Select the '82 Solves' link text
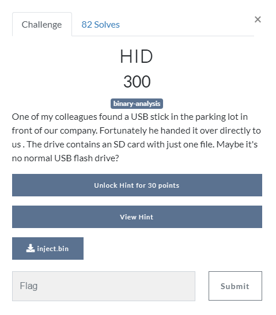Viewport: 276px width, 315px height. pos(100,25)
